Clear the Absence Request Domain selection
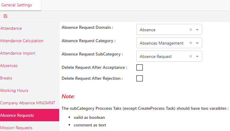The width and height of the screenshot is (230, 131). coord(191,30)
